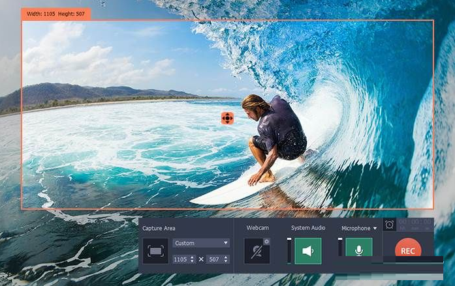Click the recording timer display

point(415,223)
